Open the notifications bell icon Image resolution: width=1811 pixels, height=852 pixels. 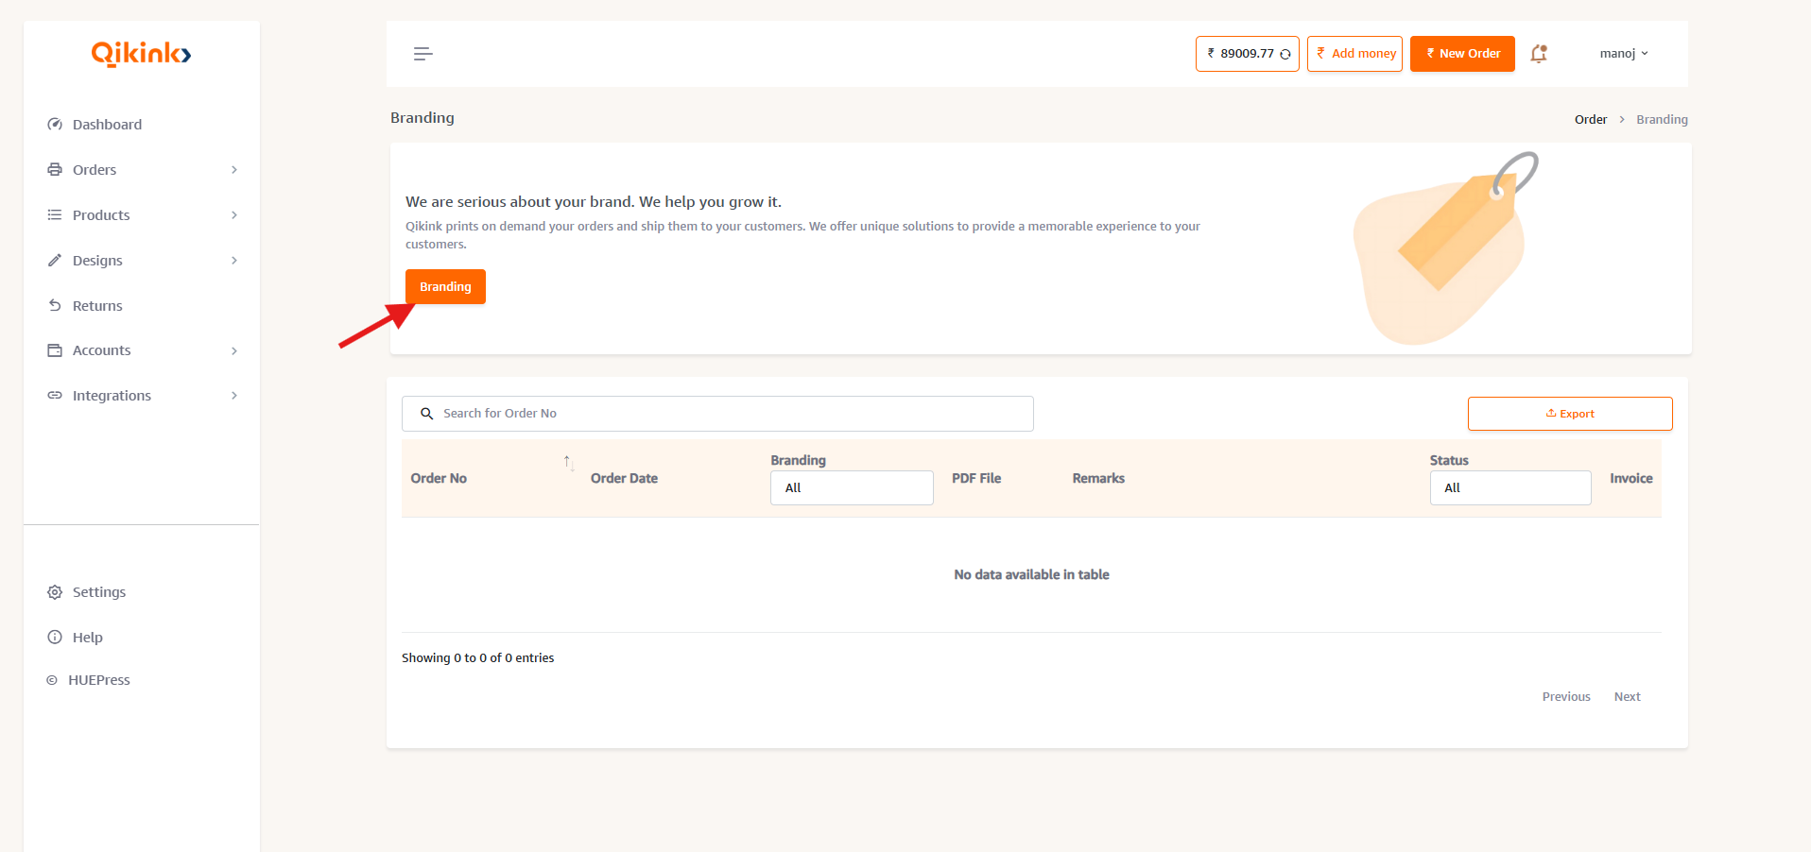click(x=1539, y=54)
